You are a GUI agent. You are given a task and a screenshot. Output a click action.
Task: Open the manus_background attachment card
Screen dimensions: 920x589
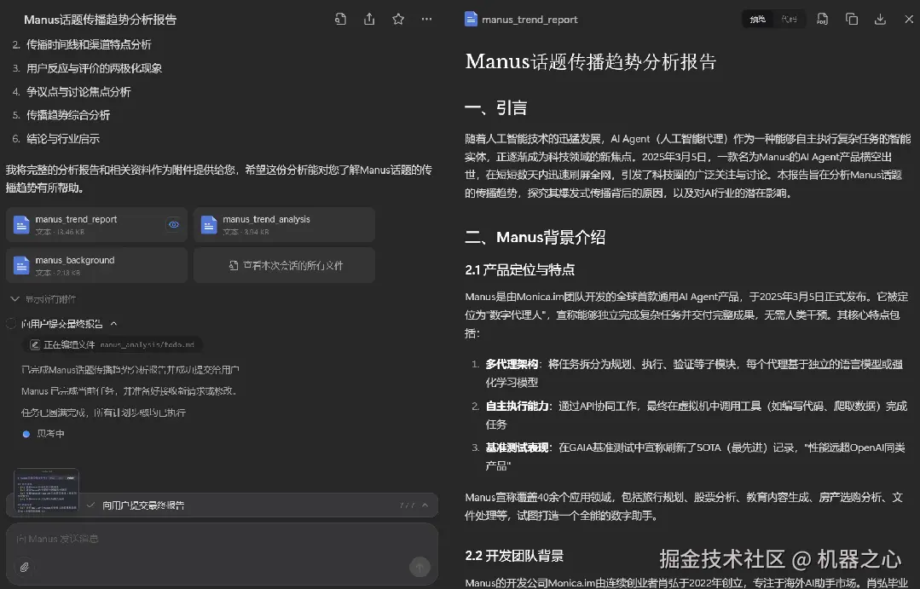tap(97, 266)
